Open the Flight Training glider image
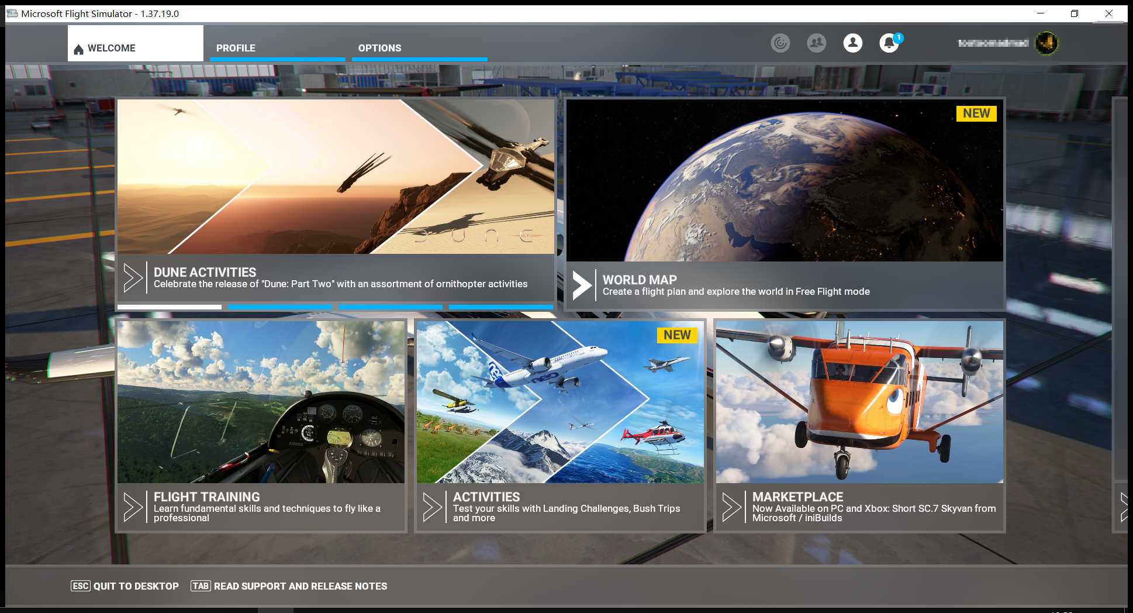Screen dimensions: 1133x613 [x=261, y=402]
